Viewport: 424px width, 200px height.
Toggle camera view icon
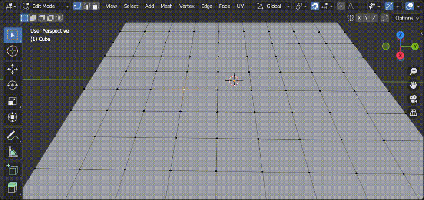[413, 99]
